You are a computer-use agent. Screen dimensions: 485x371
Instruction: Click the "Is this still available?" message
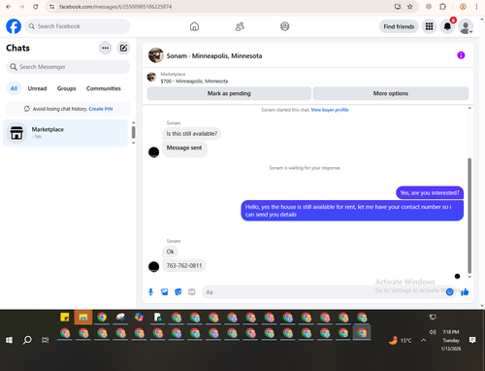coord(192,133)
